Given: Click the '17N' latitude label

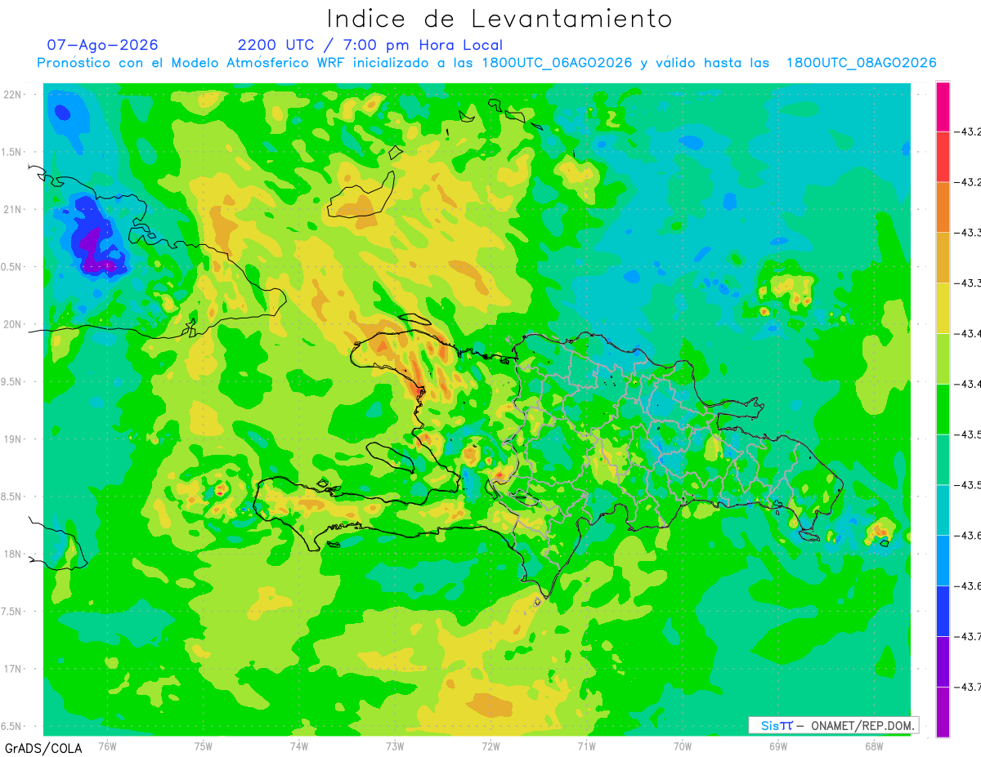Looking at the screenshot, I should click(12, 669).
